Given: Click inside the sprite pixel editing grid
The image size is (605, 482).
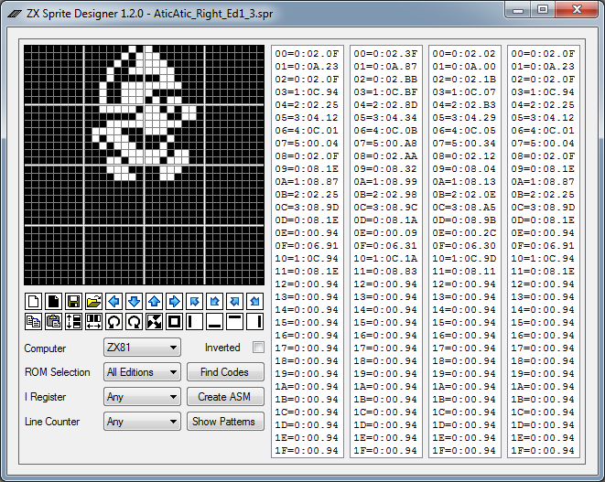Looking at the screenshot, I should (x=145, y=165).
